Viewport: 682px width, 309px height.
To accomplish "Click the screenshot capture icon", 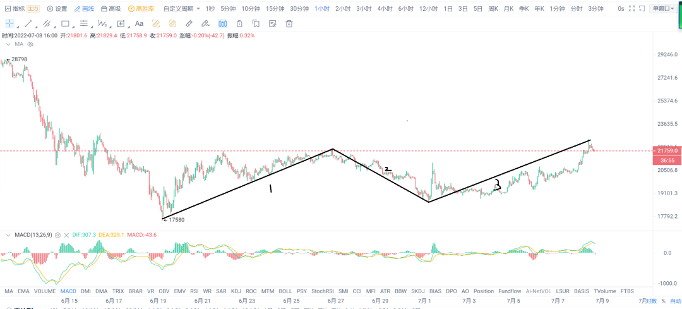I will click(x=641, y=9).
